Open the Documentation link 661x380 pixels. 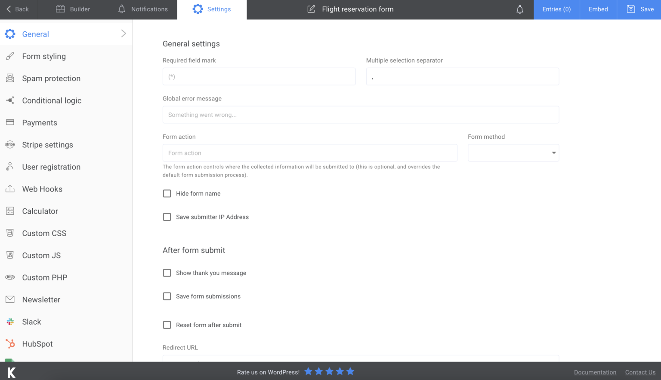click(595, 372)
